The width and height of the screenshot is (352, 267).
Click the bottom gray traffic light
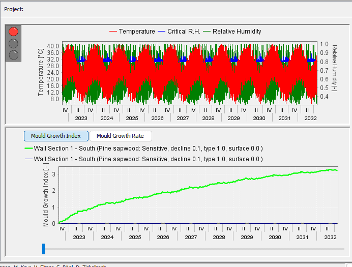[13, 54]
